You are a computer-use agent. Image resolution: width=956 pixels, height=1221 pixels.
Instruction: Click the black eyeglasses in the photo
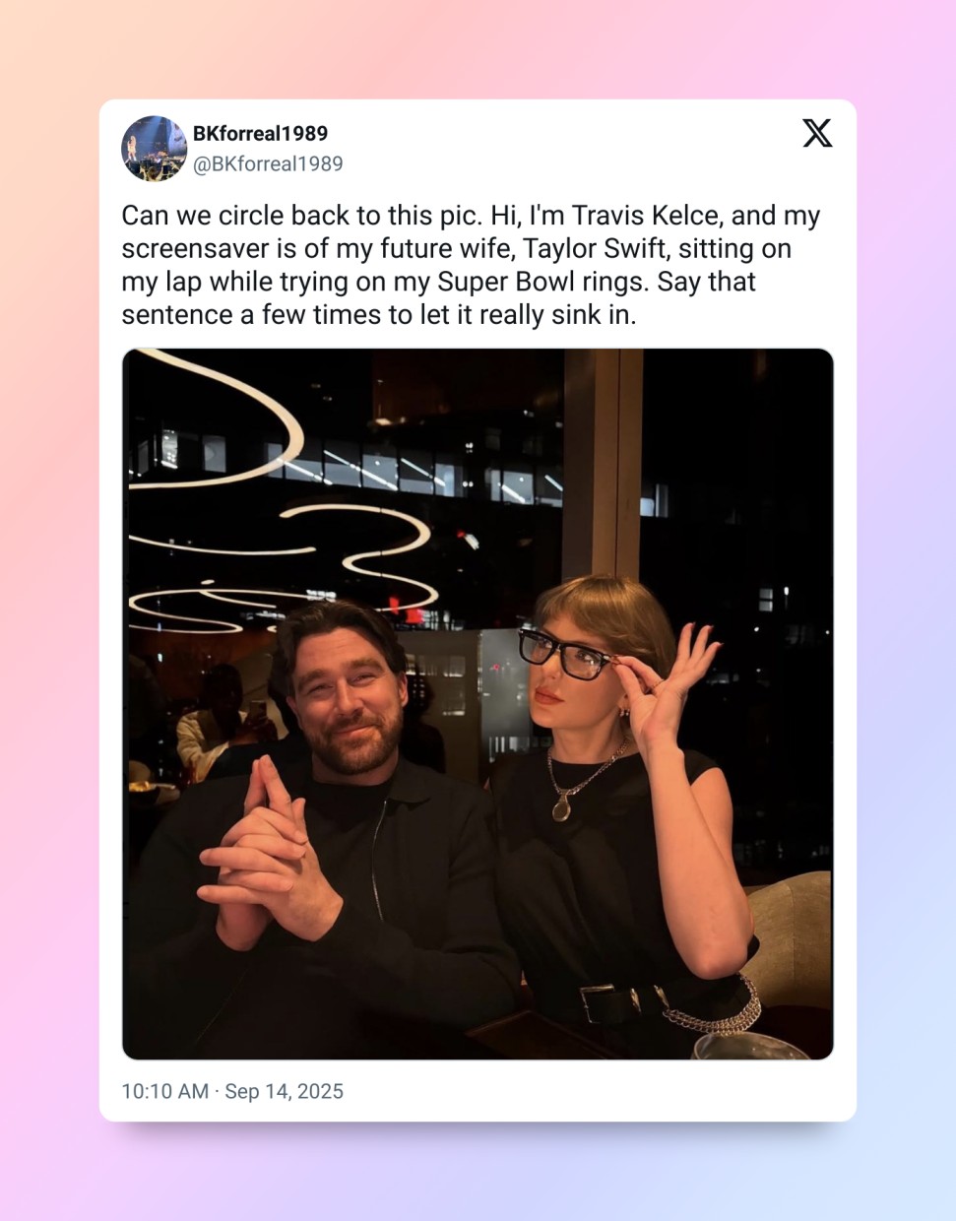pyautogui.click(x=564, y=653)
